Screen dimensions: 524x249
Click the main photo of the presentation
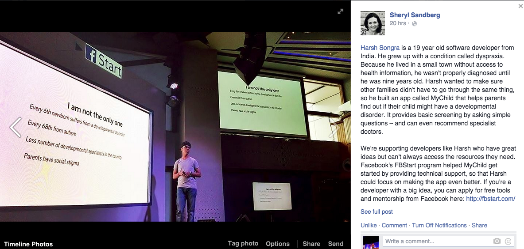(175, 127)
